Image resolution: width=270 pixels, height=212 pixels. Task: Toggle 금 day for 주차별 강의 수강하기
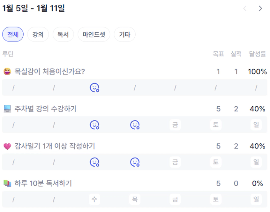coord(175,125)
